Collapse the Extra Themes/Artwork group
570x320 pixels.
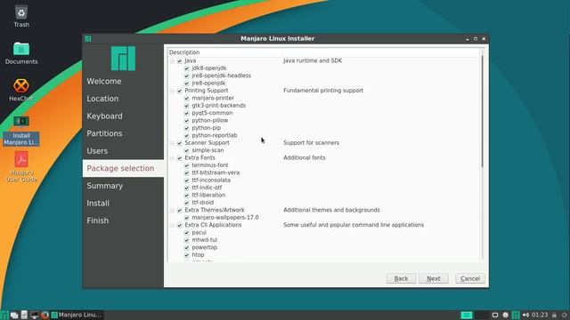172,210
